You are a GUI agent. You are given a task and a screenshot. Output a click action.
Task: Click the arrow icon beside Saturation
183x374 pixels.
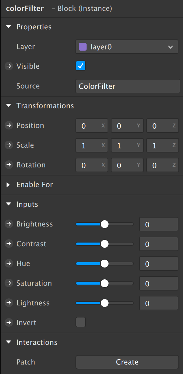[x=9, y=283]
